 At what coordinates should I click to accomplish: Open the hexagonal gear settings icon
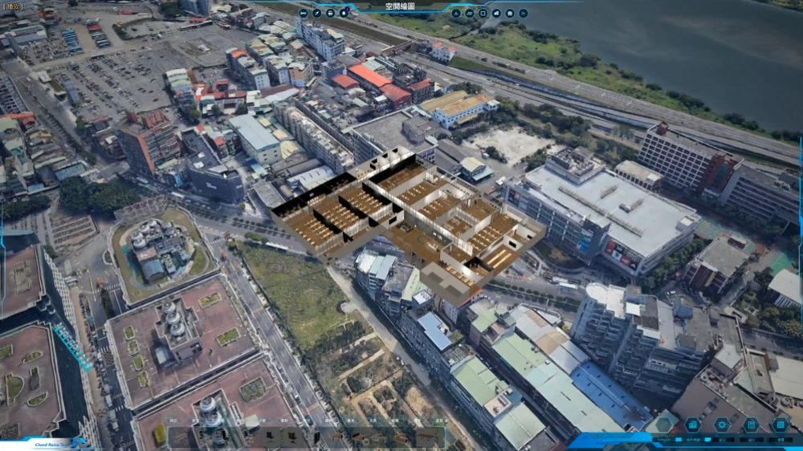click(722, 425)
